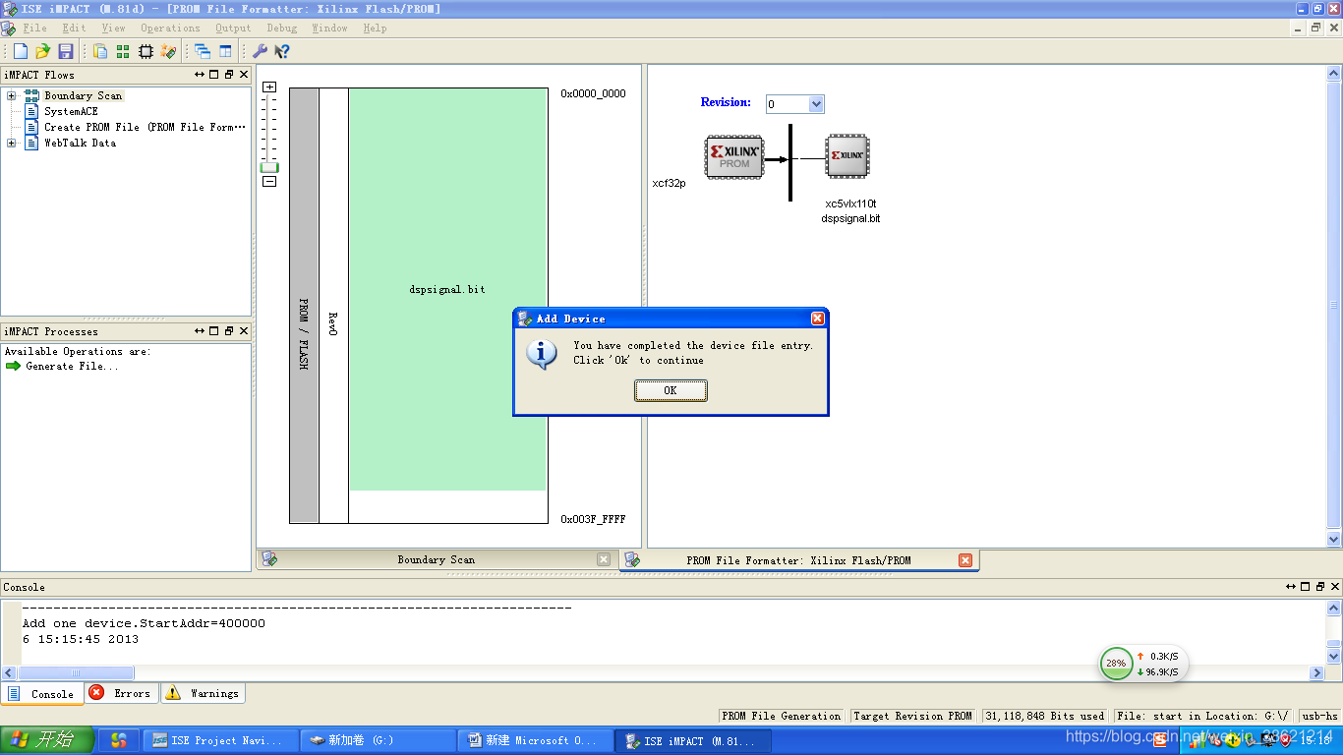This screenshot has height=755, width=1343.
Task: Open ISE Project Navigator taskbar item
Action: point(222,740)
